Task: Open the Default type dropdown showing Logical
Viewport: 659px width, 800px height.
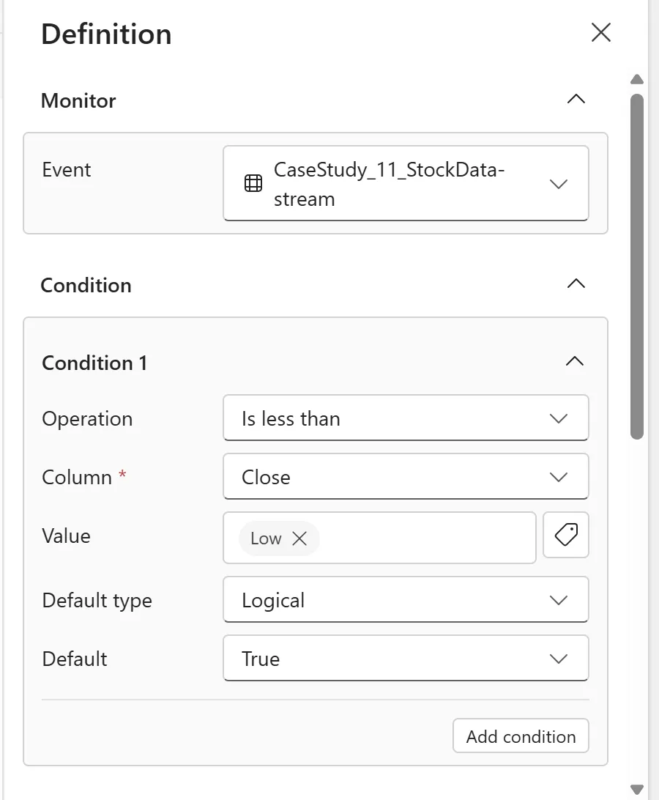Action: (x=406, y=599)
